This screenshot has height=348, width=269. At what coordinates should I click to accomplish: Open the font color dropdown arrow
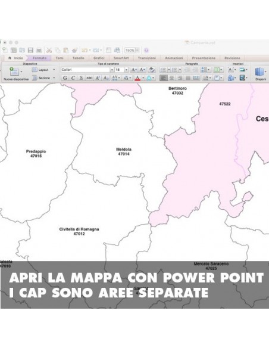pyautogui.click(x=143, y=78)
